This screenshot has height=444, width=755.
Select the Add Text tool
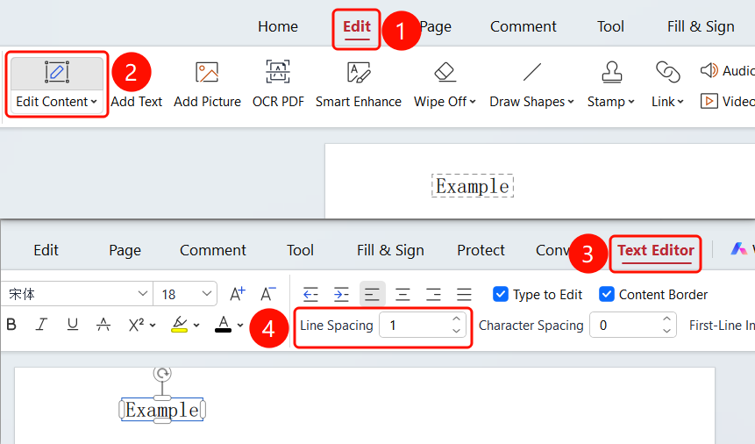point(136,102)
